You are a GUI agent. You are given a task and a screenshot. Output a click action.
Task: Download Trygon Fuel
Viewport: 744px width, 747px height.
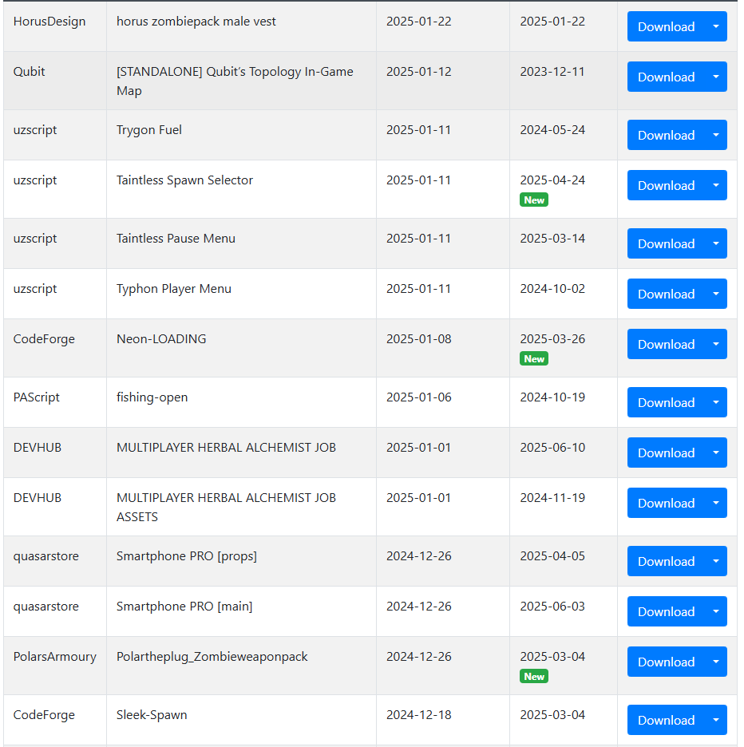pos(666,135)
